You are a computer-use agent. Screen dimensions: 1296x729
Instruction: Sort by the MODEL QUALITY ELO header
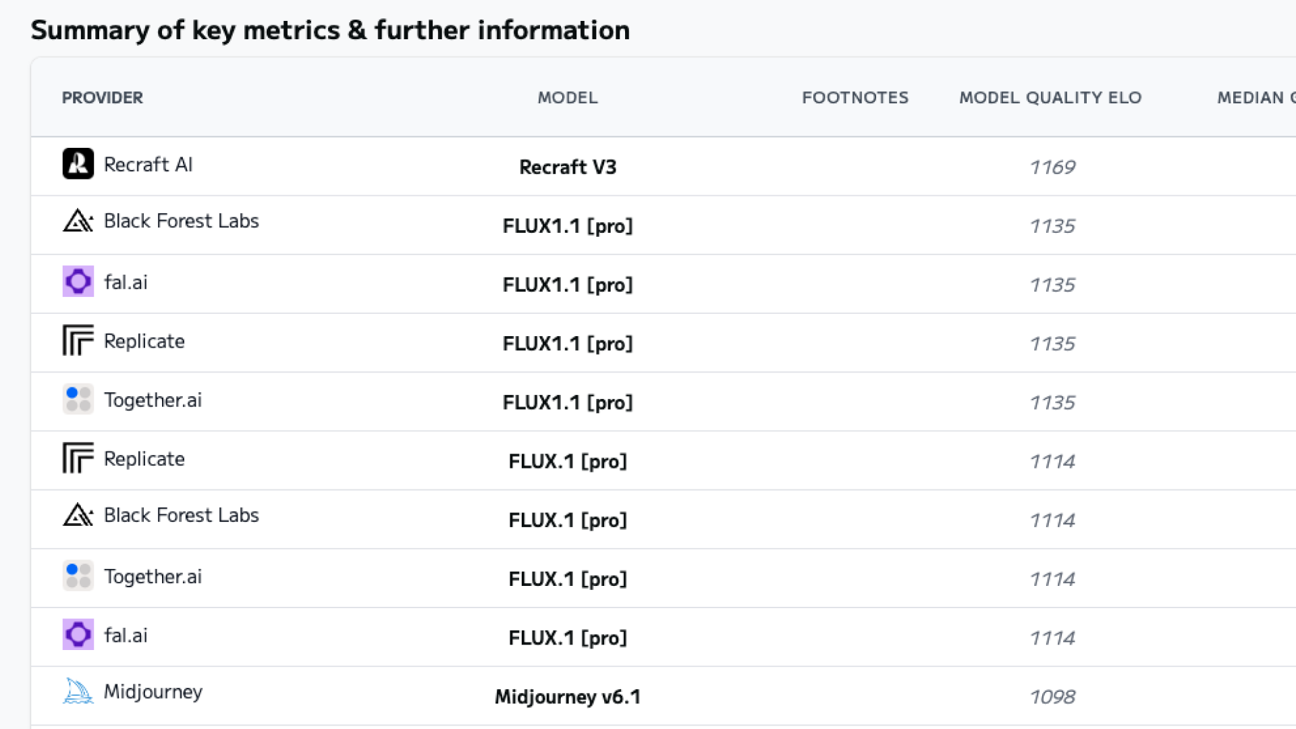[1050, 98]
